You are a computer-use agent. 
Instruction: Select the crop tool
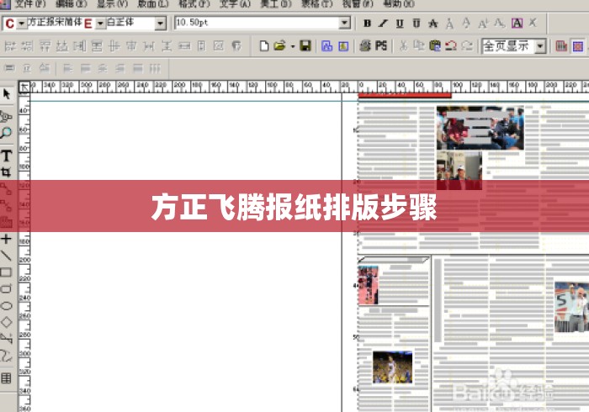coord(6,172)
